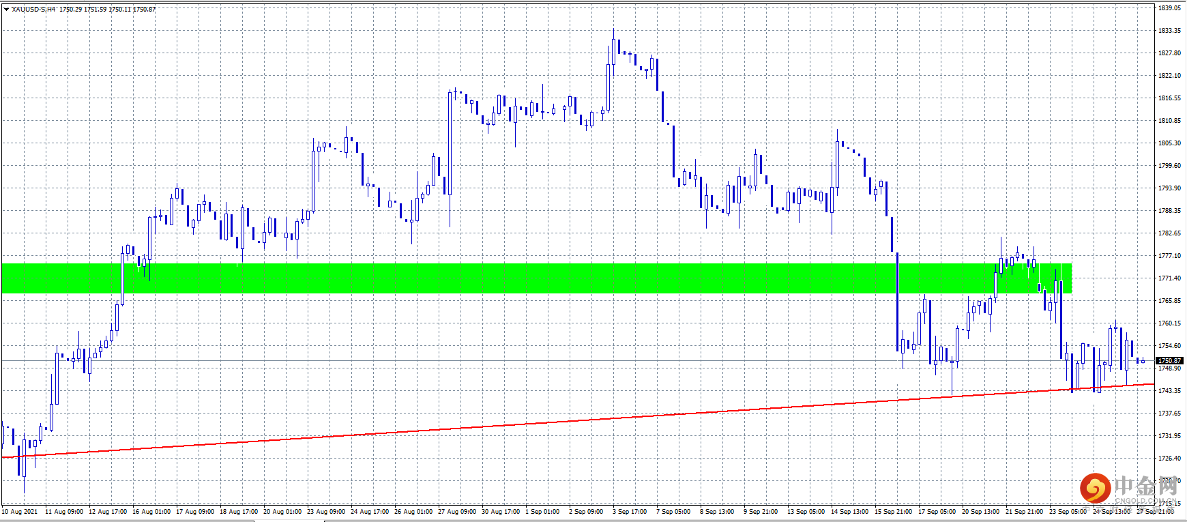Click the 15 Sep 21:00 time label
Image resolution: width=1187 pixels, height=522 pixels.
pyautogui.click(x=894, y=512)
